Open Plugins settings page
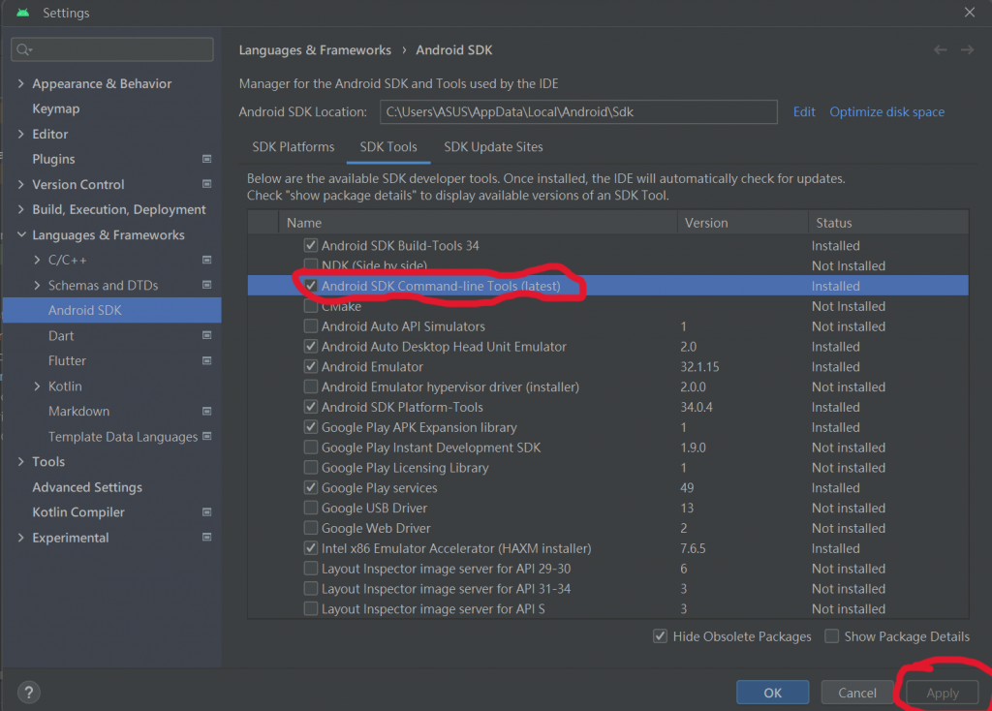 coord(54,159)
